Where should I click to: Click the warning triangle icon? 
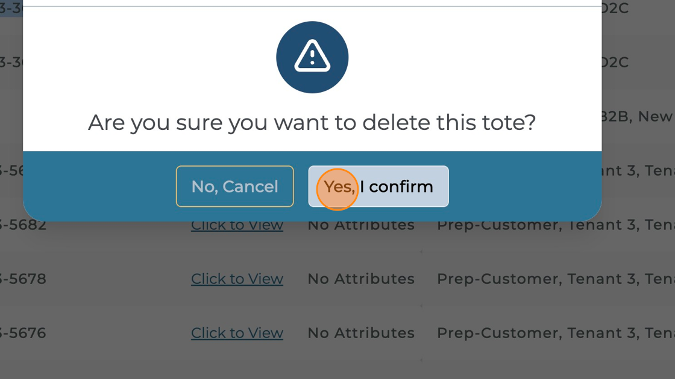point(312,57)
